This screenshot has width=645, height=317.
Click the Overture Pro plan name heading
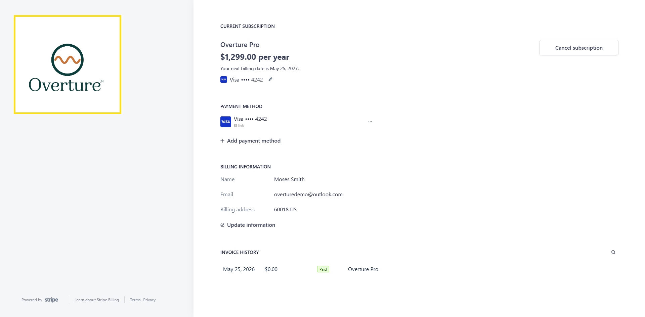pyautogui.click(x=240, y=45)
